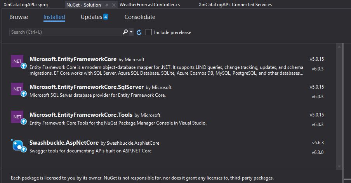
Task: Click available version v6.0.3 of EntityFrameworkCore.SqlServer
Action: [318, 97]
